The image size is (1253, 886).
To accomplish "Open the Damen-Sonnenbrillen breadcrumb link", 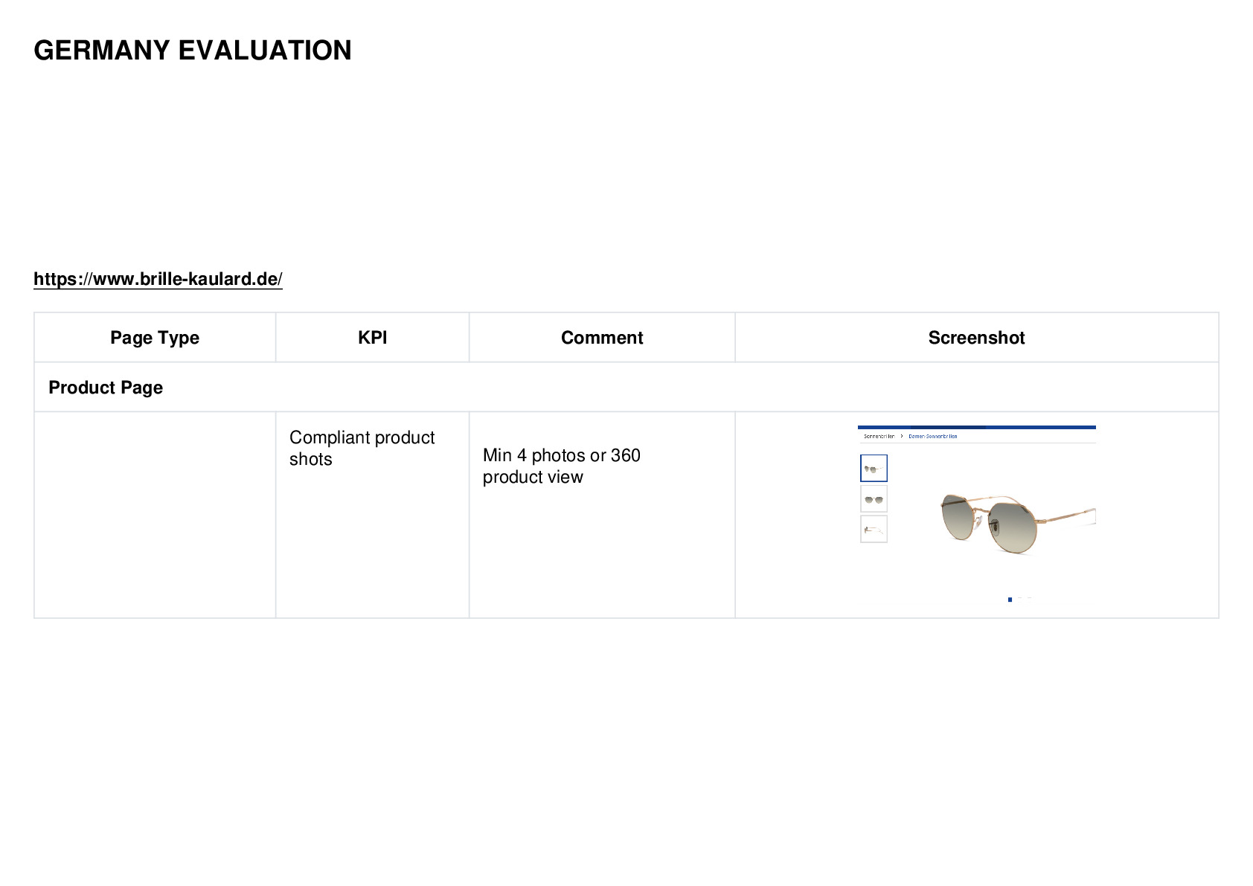I will [933, 437].
